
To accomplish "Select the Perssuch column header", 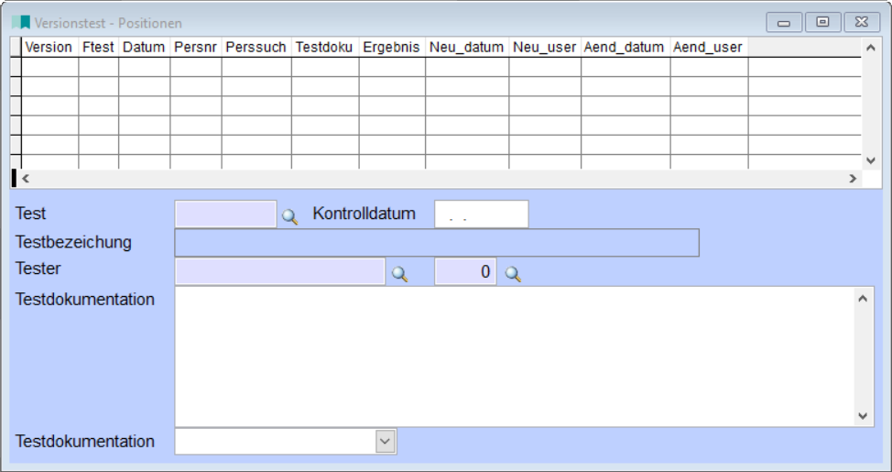I will click(x=256, y=48).
